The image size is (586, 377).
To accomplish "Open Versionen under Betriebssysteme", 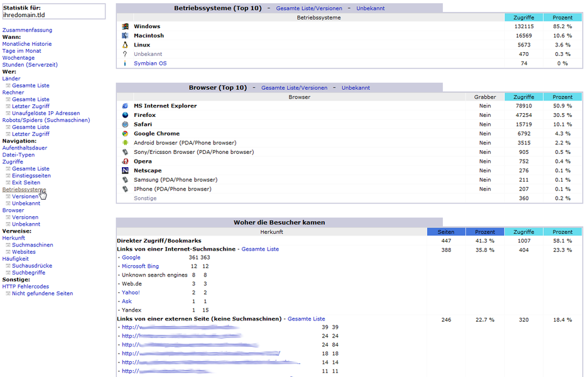I will (25, 196).
